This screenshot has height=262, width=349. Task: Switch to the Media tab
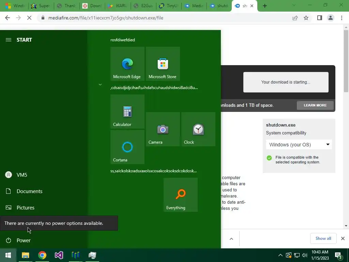click(194, 6)
